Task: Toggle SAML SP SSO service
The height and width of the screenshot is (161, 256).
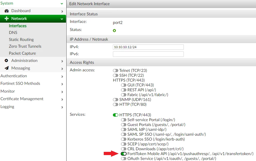Action: coord(124,134)
